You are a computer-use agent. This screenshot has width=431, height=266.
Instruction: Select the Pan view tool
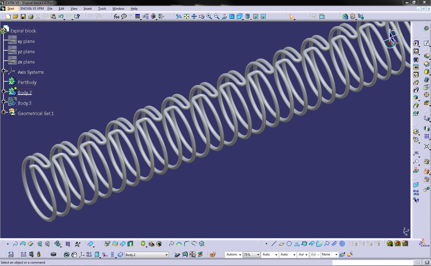coord(194,17)
